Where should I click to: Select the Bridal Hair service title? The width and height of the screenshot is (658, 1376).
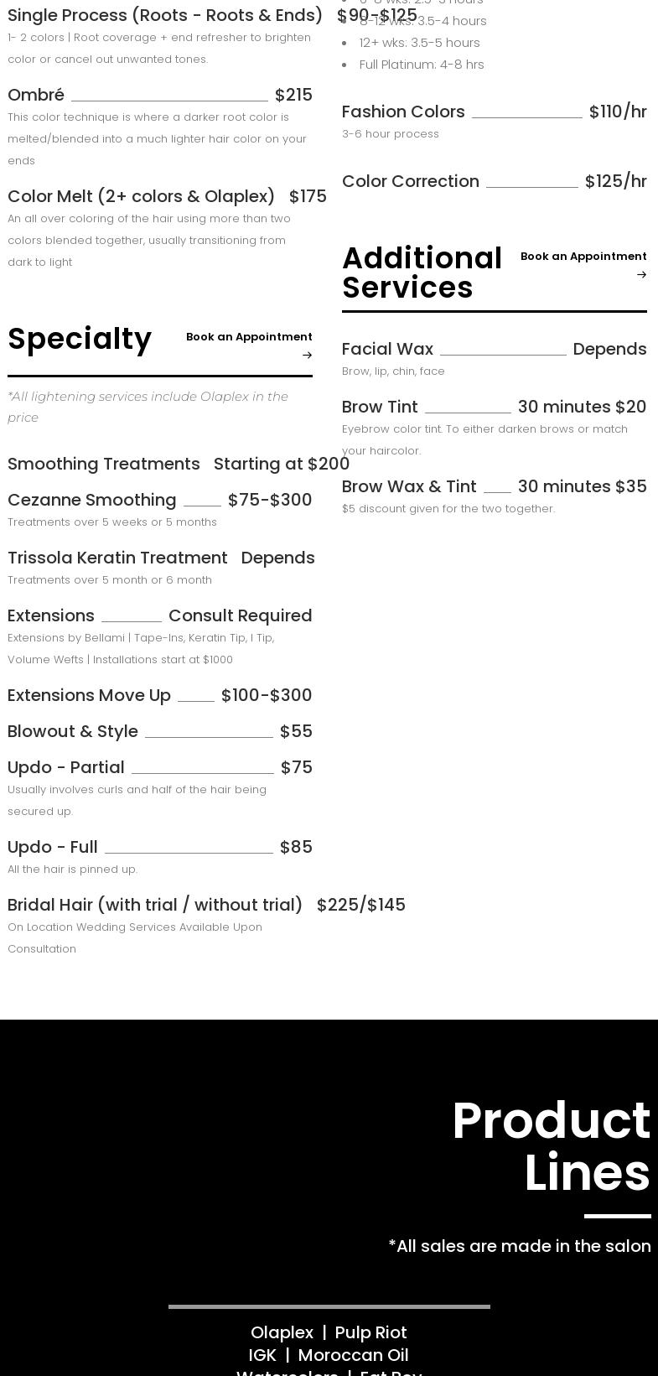coord(155,906)
